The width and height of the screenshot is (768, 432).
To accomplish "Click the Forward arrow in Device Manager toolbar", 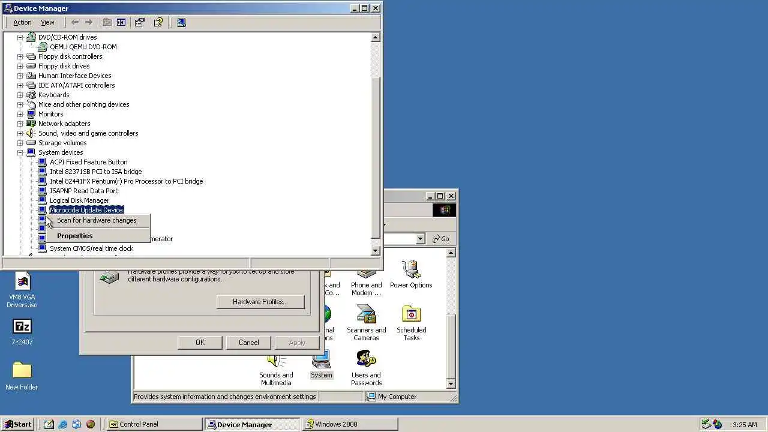I will click(x=89, y=22).
